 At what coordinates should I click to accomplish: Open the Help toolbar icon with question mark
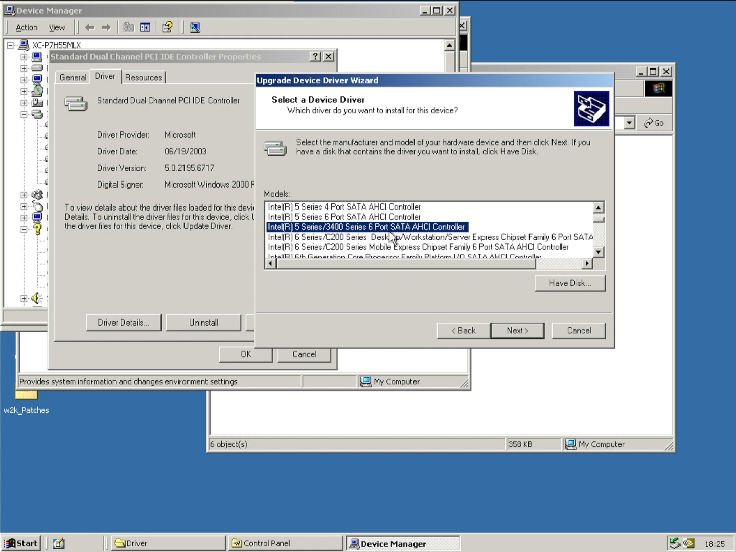pos(167,28)
